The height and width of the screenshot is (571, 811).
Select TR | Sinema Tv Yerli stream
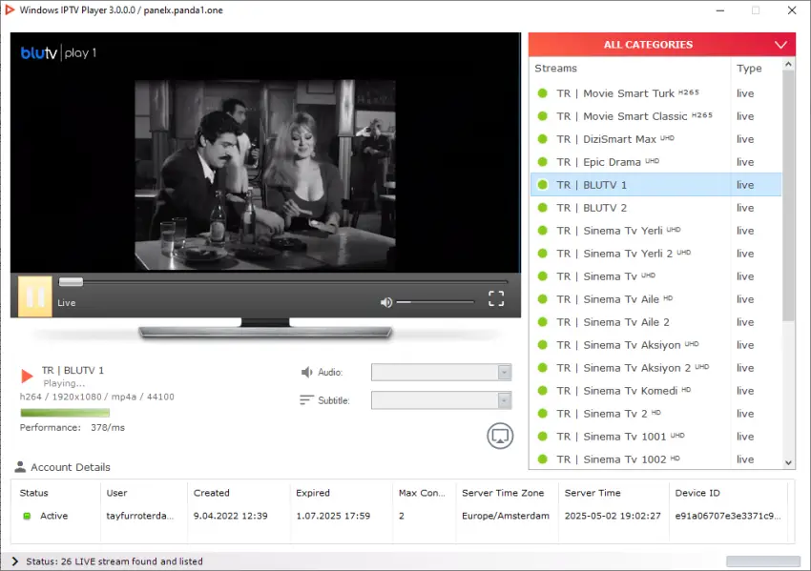[655, 231]
